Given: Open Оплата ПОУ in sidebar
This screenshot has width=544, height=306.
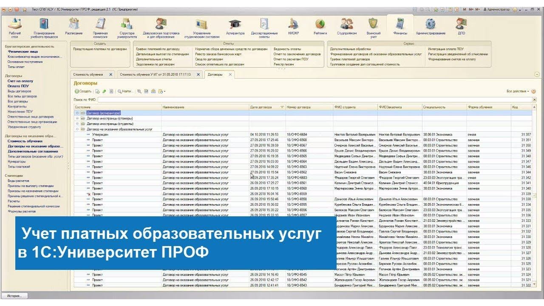Looking at the screenshot, I should point(18,86).
